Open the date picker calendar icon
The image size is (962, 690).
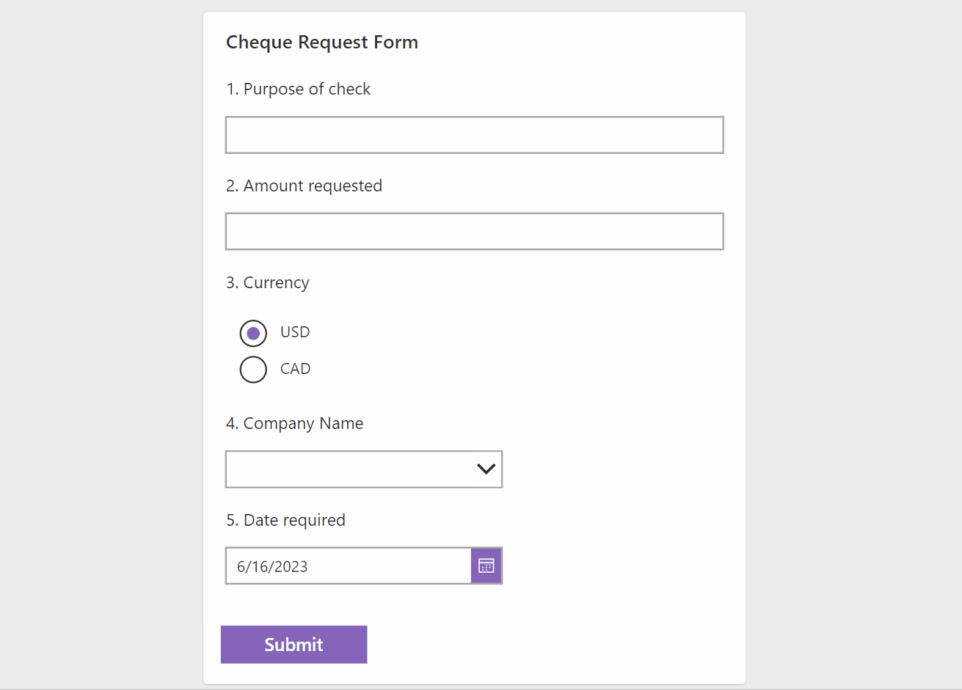coord(486,565)
